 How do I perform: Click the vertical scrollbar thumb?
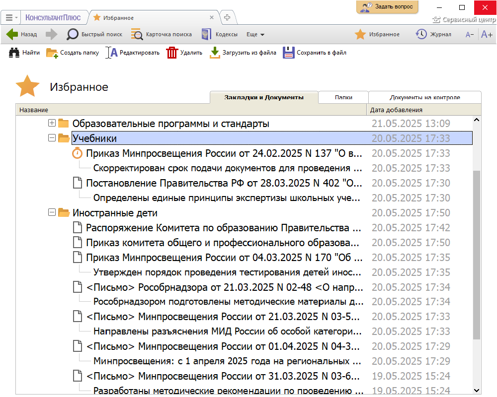[476, 255]
